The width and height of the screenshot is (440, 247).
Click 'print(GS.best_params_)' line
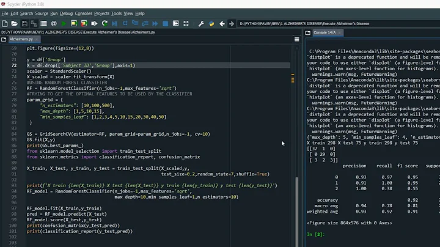(x=55, y=146)
